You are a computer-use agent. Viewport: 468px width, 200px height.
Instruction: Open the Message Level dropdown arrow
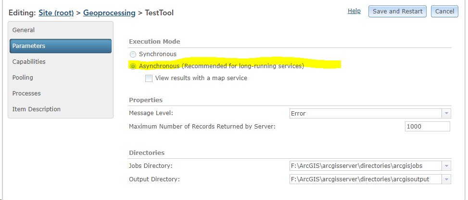click(446, 114)
